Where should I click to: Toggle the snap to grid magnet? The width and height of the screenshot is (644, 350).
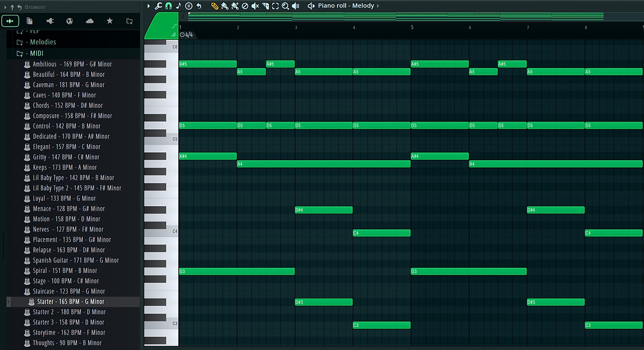click(168, 6)
